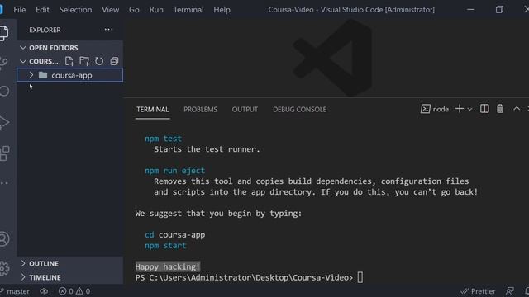Click the master git branch indicator

pos(15,291)
